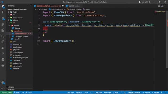Click the main branch in status bar

pyautogui.click(x=17, y=92)
